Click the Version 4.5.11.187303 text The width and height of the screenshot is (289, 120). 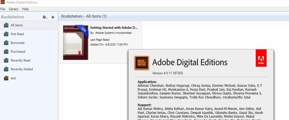tap(168, 73)
